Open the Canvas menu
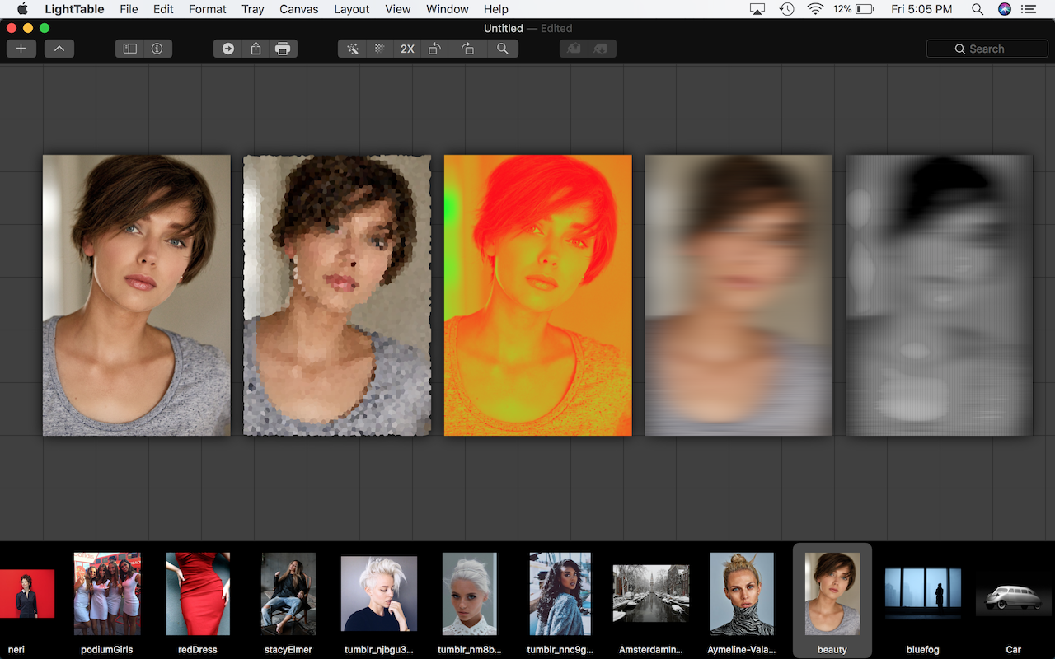Image resolution: width=1055 pixels, height=659 pixels. coord(298,9)
